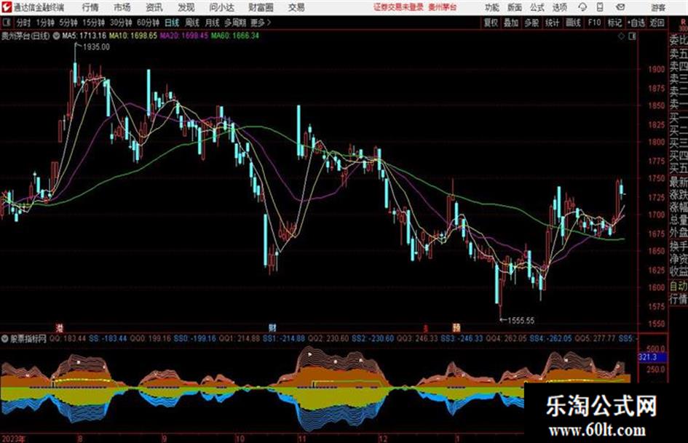Viewport: 688px width, 443px height.
Task: Open the 公式 menu
Action: [x=537, y=7]
